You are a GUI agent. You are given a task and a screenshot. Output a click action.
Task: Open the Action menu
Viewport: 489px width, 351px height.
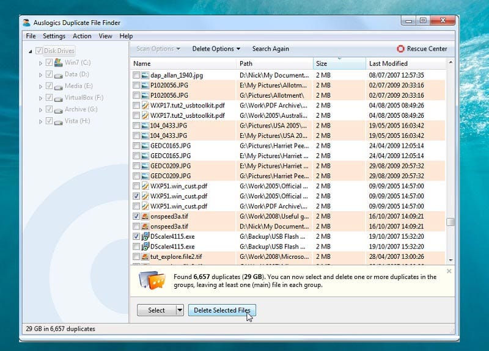[x=82, y=36]
